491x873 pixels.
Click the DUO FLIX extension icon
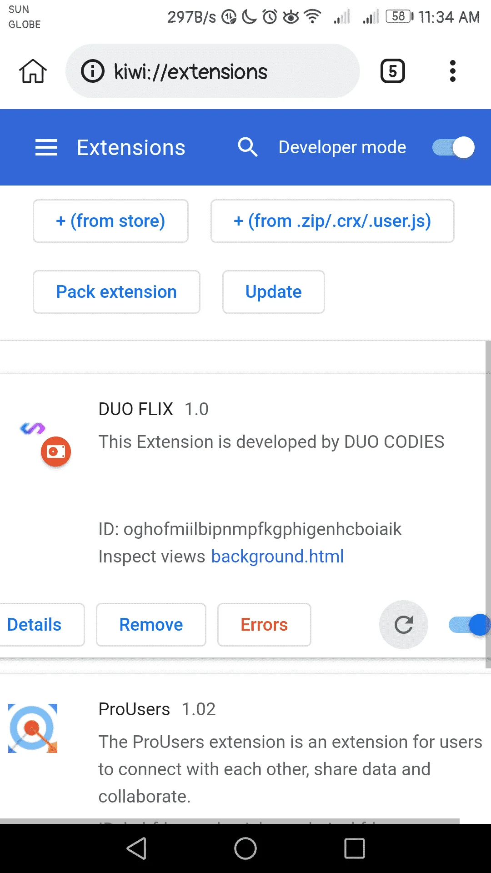45,444
